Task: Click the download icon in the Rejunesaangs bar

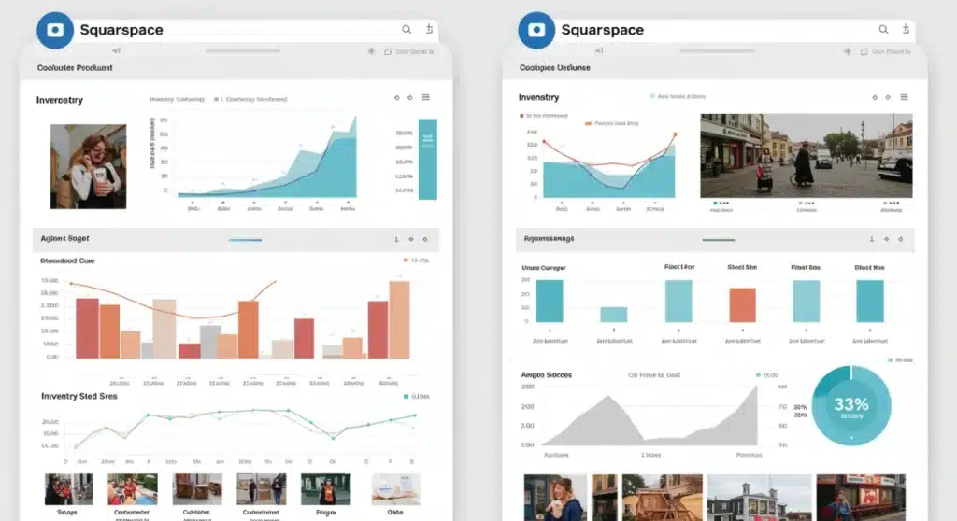Action: [872, 239]
